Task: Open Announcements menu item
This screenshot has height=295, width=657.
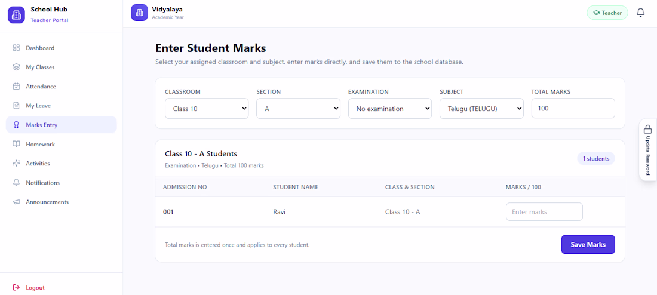Action: click(61, 202)
